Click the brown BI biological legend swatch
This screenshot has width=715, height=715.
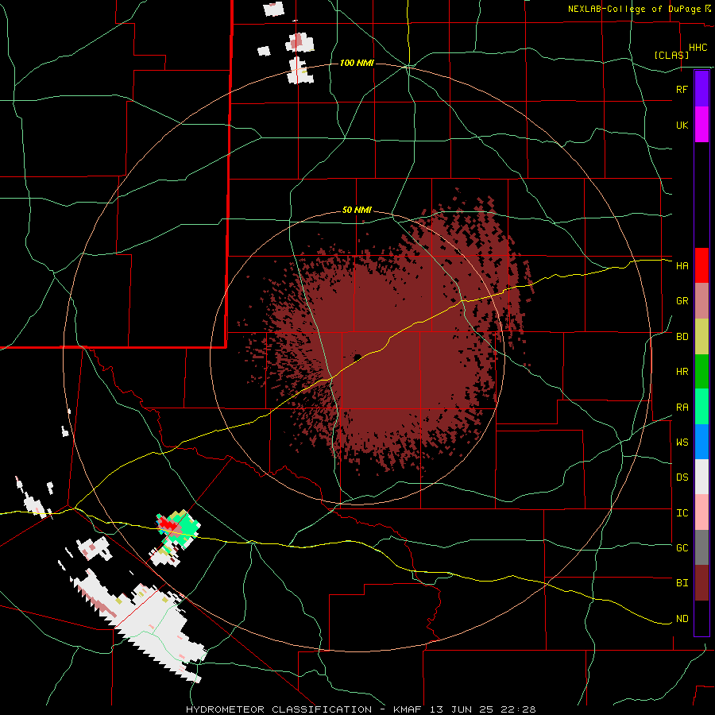(701, 583)
